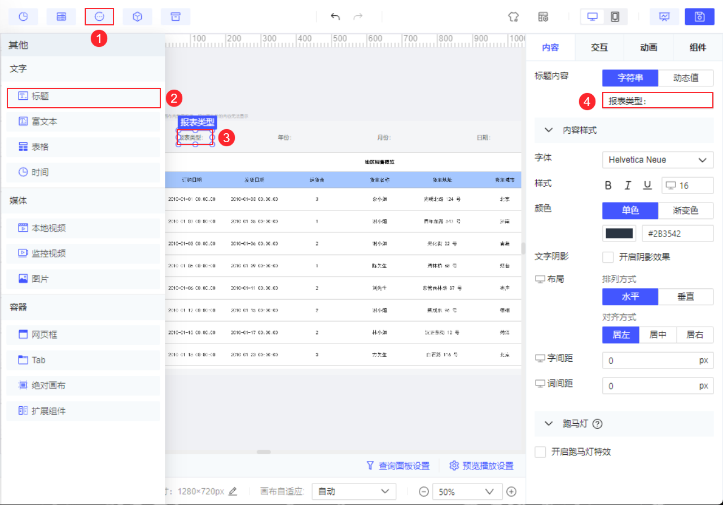Image resolution: width=723 pixels, height=505 pixels.
Task: Align text 居左 left
Action: (x=621, y=335)
